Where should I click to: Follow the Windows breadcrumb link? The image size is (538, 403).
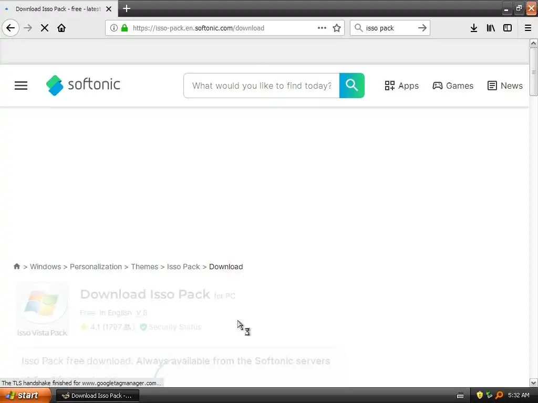45,267
